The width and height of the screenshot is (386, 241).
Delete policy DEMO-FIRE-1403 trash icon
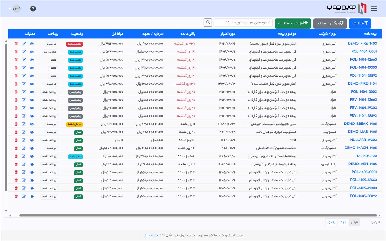[x=16, y=44]
